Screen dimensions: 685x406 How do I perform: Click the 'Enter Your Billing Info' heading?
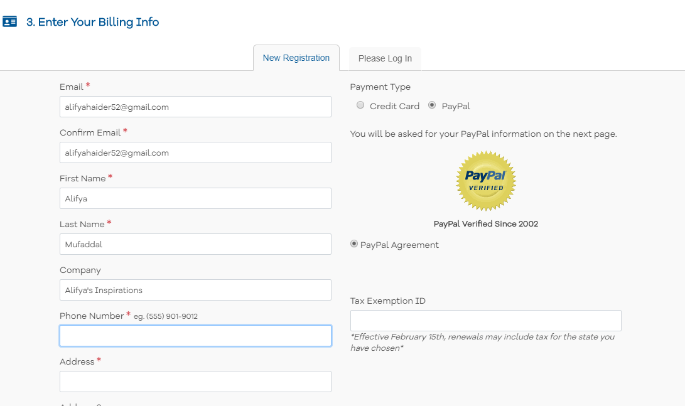pyautogui.click(x=92, y=22)
